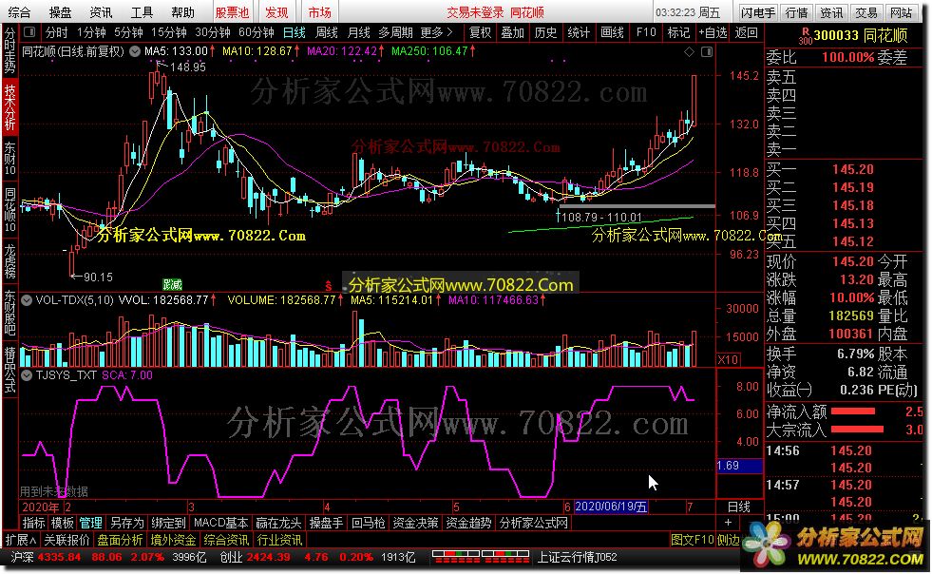
Task: Open the 综合 menu
Action: click(19, 12)
